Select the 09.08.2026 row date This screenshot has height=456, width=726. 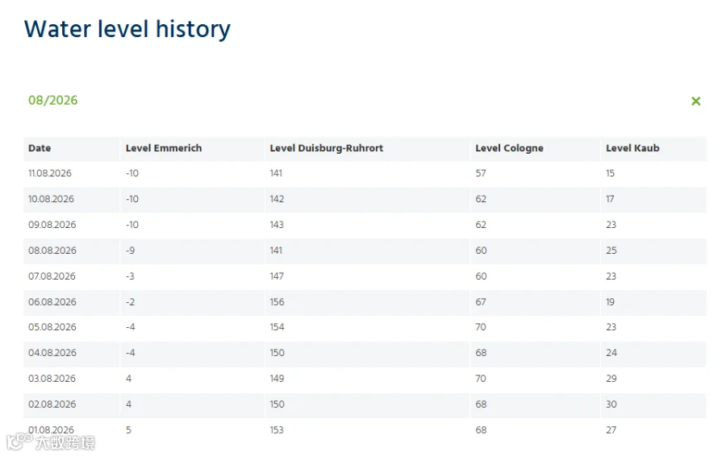coord(52,225)
